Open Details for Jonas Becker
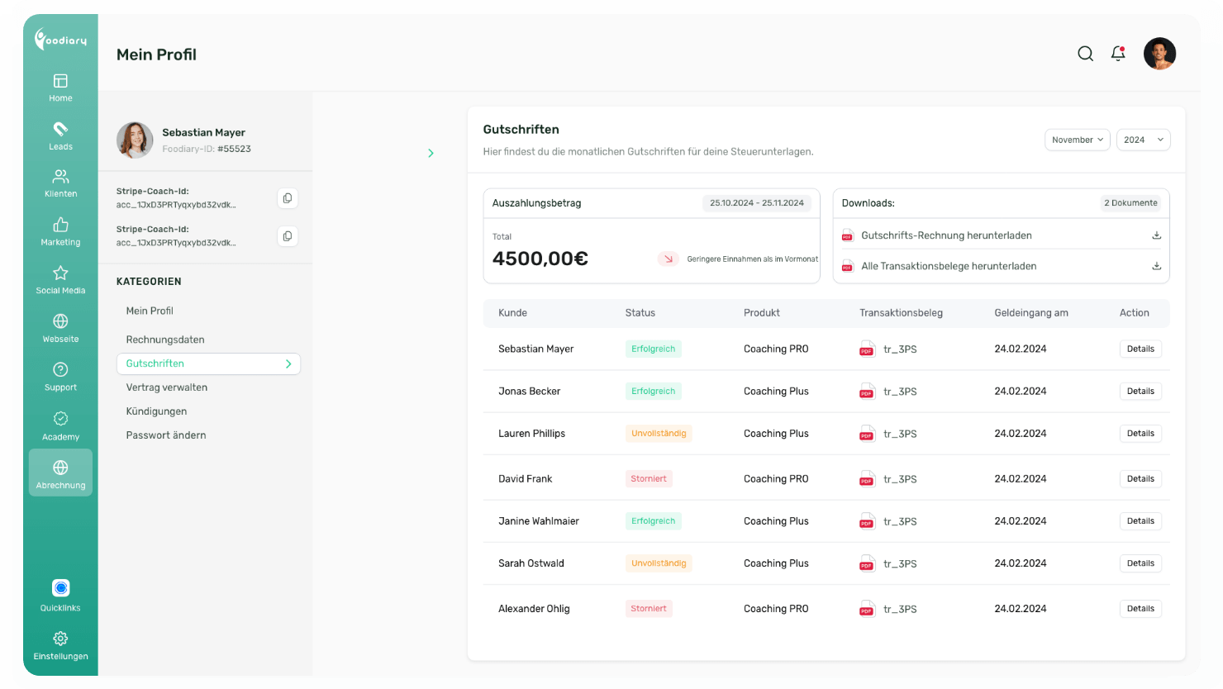 click(x=1140, y=392)
